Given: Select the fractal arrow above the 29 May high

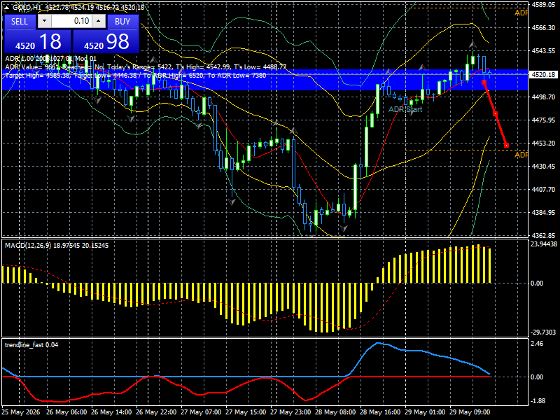Looking at the screenshot, I should [472, 45].
